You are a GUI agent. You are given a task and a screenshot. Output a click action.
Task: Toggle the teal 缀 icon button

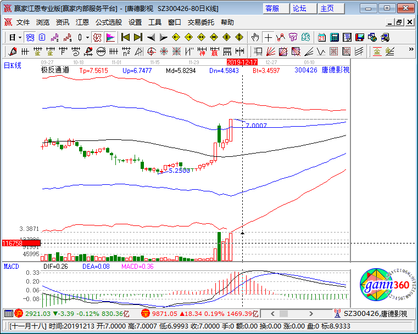305,37
